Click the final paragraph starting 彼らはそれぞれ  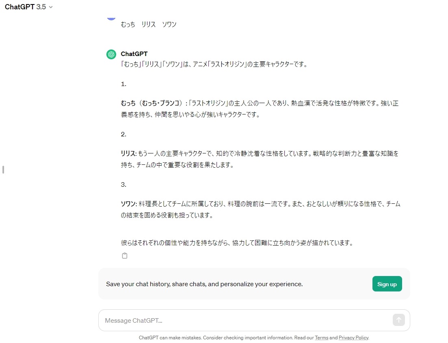click(236, 243)
